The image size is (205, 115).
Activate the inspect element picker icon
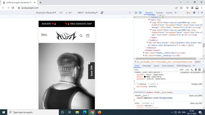point(136,13)
